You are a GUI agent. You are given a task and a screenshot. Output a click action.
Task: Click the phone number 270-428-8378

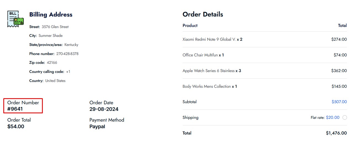point(67,54)
